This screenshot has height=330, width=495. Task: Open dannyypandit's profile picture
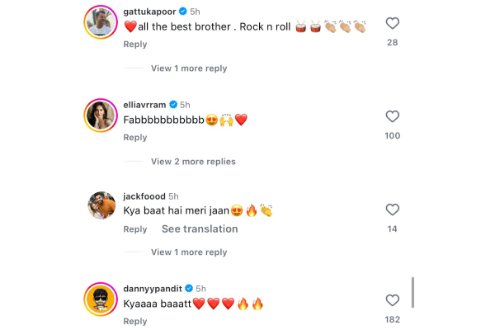(101, 298)
